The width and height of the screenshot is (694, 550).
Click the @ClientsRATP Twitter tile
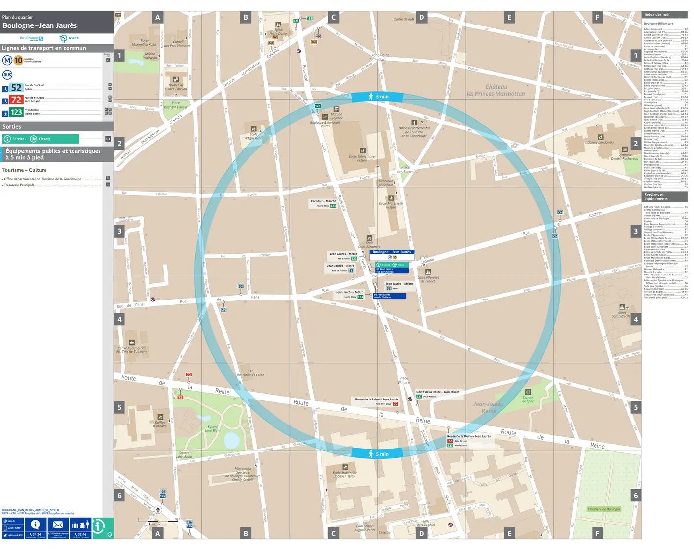pyautogui.click(x=13, y=535)
